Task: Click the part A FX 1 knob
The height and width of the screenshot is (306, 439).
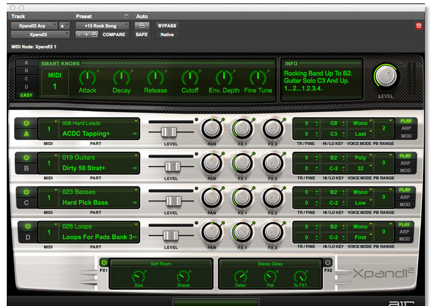Action: (x=242, y=129)
